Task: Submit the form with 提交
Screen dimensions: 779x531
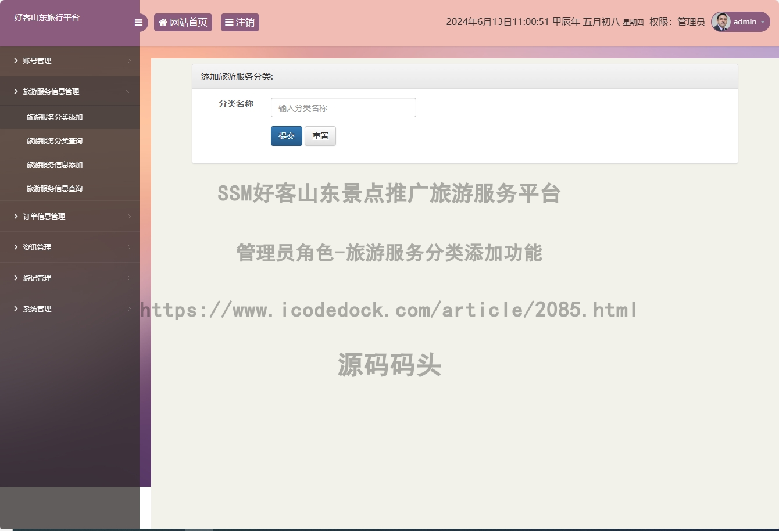Action: click(x=287, y=136)
